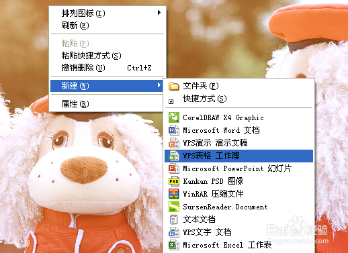Click the greyed 粘贴(P) entry
Viewport: 348px width, 253px height.
click(x=107, y=44)
